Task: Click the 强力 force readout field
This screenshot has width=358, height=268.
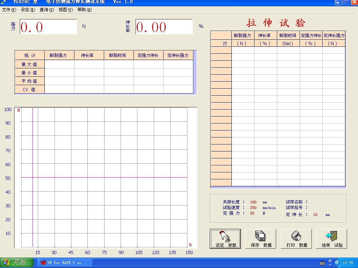Action: tap(48, 27)
